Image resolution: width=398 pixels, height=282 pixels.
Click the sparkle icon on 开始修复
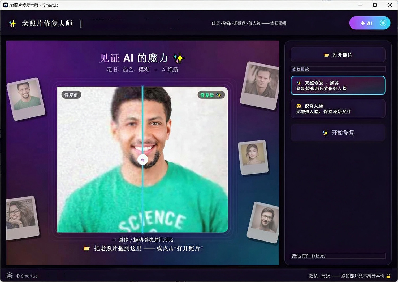tap(325, 133)
